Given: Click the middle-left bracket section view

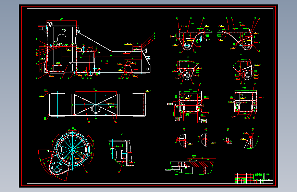Looking at the screenshot, I should pyautogui.click(x=187, y=70).
